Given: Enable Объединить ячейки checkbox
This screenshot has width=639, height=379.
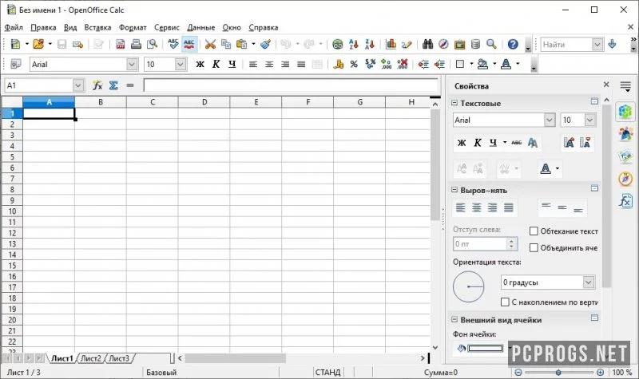Looking at the screenshot, I should click(534, 247).
